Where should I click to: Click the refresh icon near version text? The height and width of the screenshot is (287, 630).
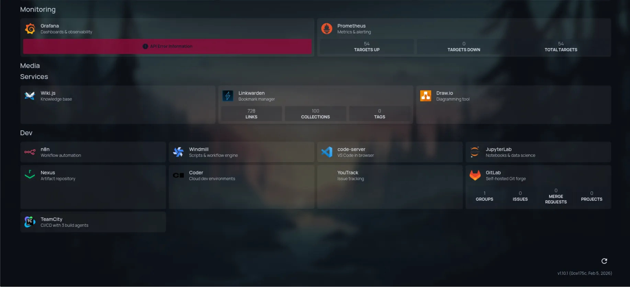pyautogui.click(x=604, y=261)
